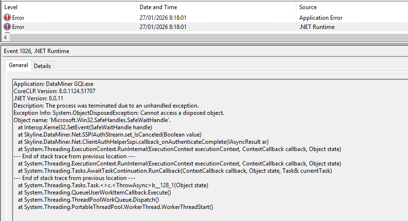Click the 'Object name: Microsoft.Win32.SafeHandles.SafeWaitHandle' line

point(92,120)
